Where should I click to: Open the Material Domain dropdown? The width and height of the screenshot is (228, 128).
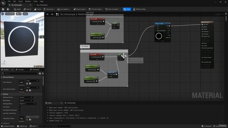tap(26, 97)
